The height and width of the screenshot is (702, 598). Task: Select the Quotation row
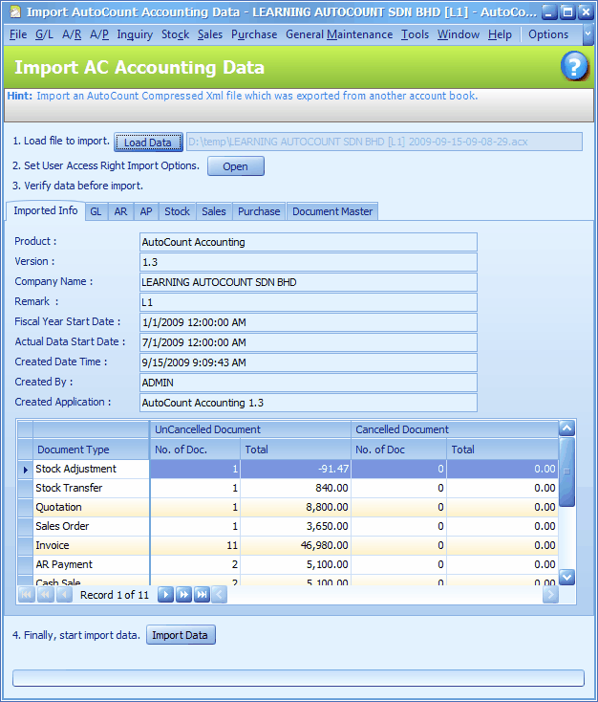(x=288, y=507)
